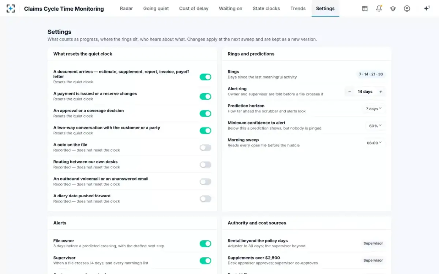Viewport: 439px width, 274px height.
Task: Toggle two-way conversation switch
Action: (x=205, y=130)
